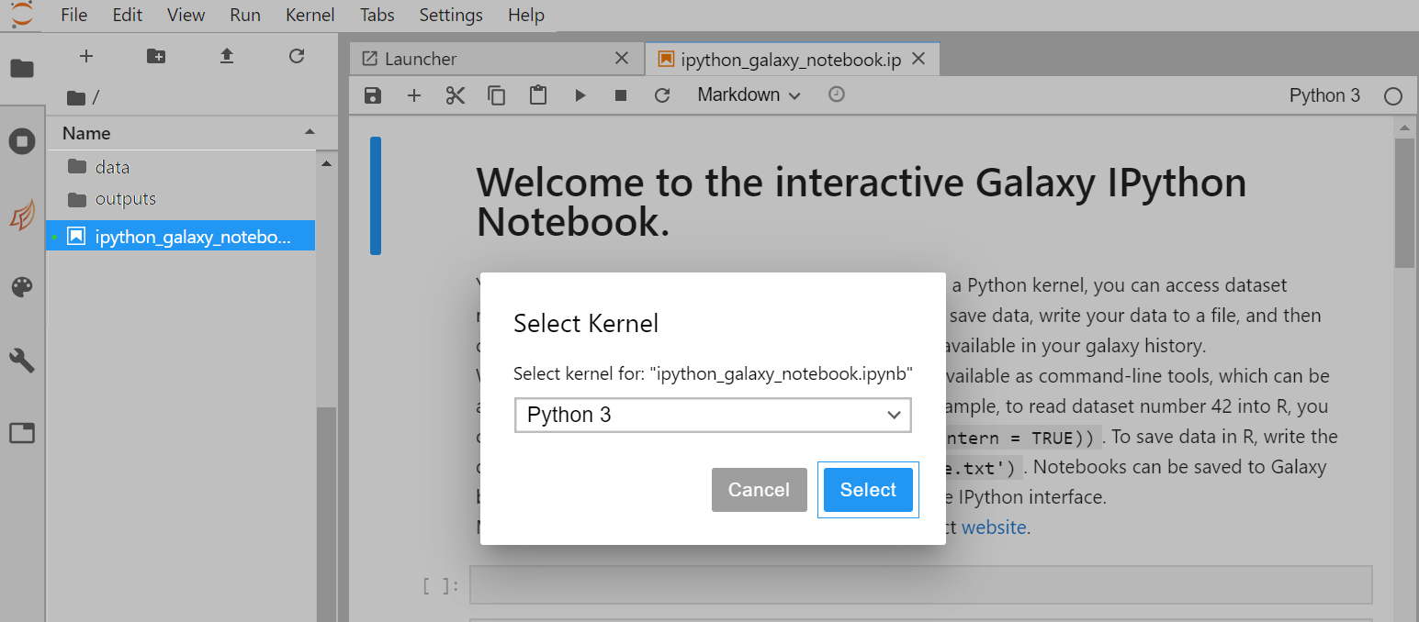Click the notebook vertical scrollbar thumb

point(1404,203)
